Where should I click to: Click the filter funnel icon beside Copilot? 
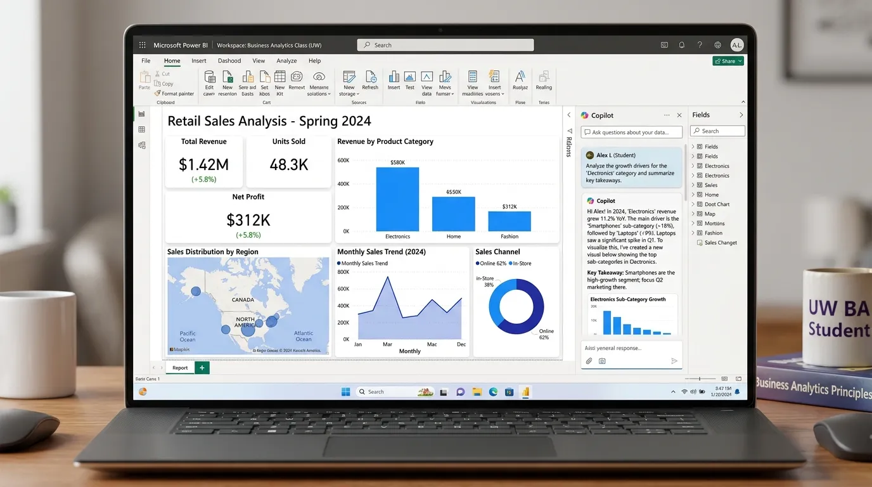click(569, 131)
